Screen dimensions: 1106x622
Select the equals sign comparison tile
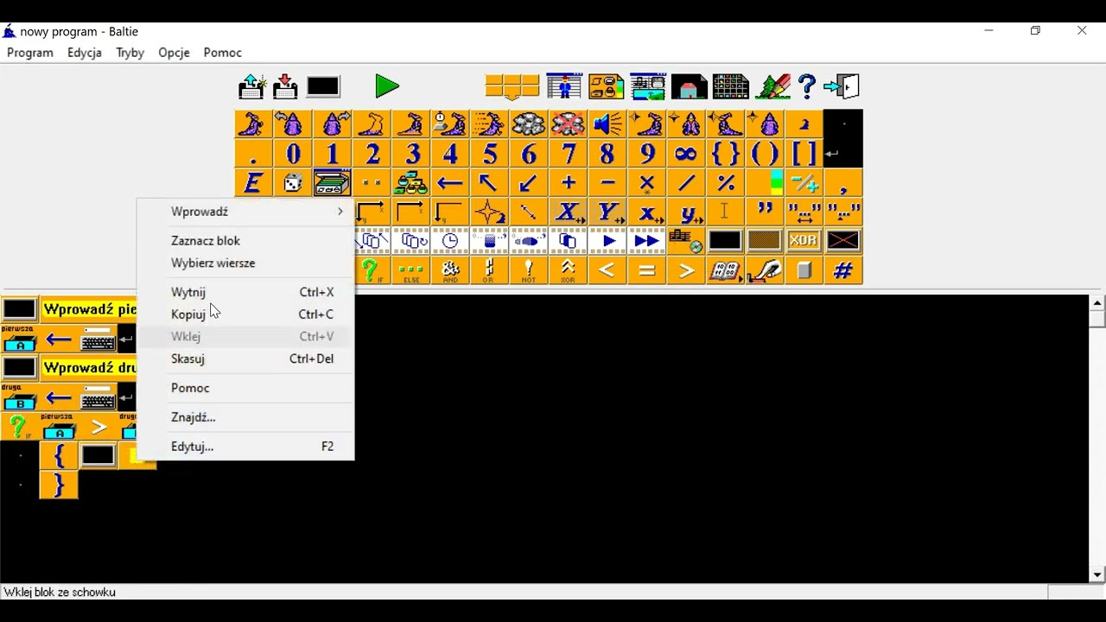[646, 270]
